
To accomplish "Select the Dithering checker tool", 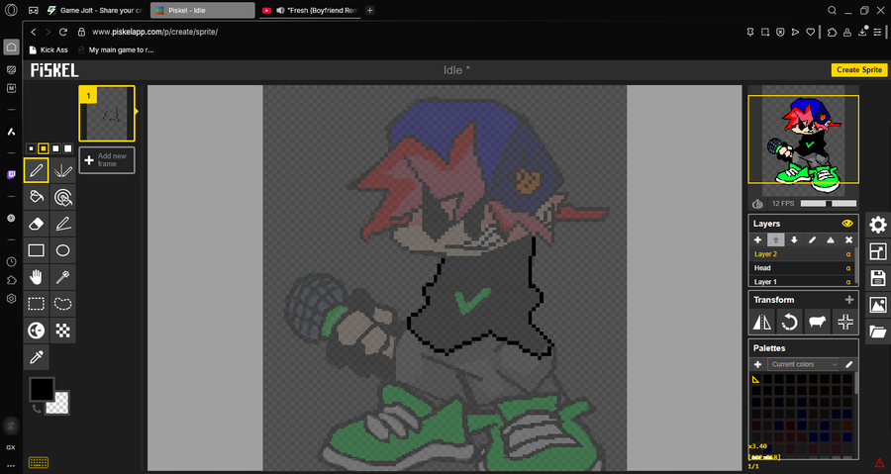I will [x=62, y=330].
